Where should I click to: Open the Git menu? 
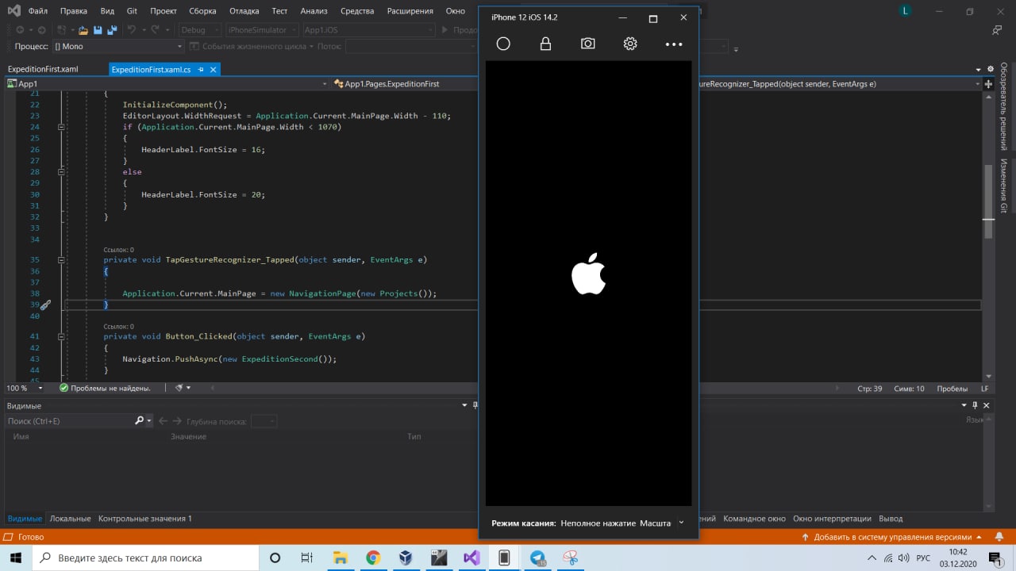pos(132,11)
